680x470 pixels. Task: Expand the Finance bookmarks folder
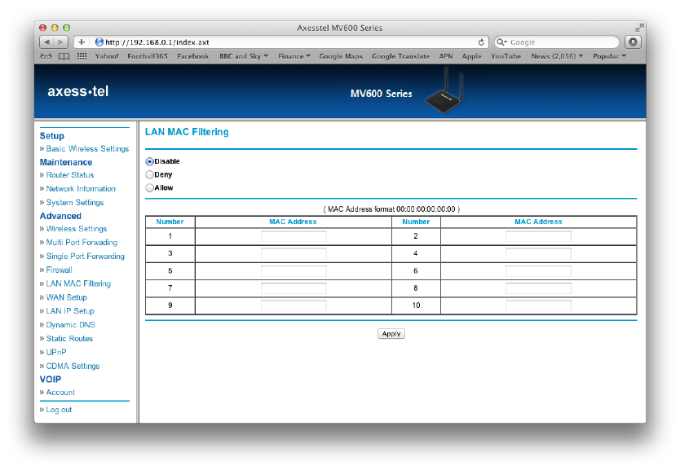click(294, 56)
